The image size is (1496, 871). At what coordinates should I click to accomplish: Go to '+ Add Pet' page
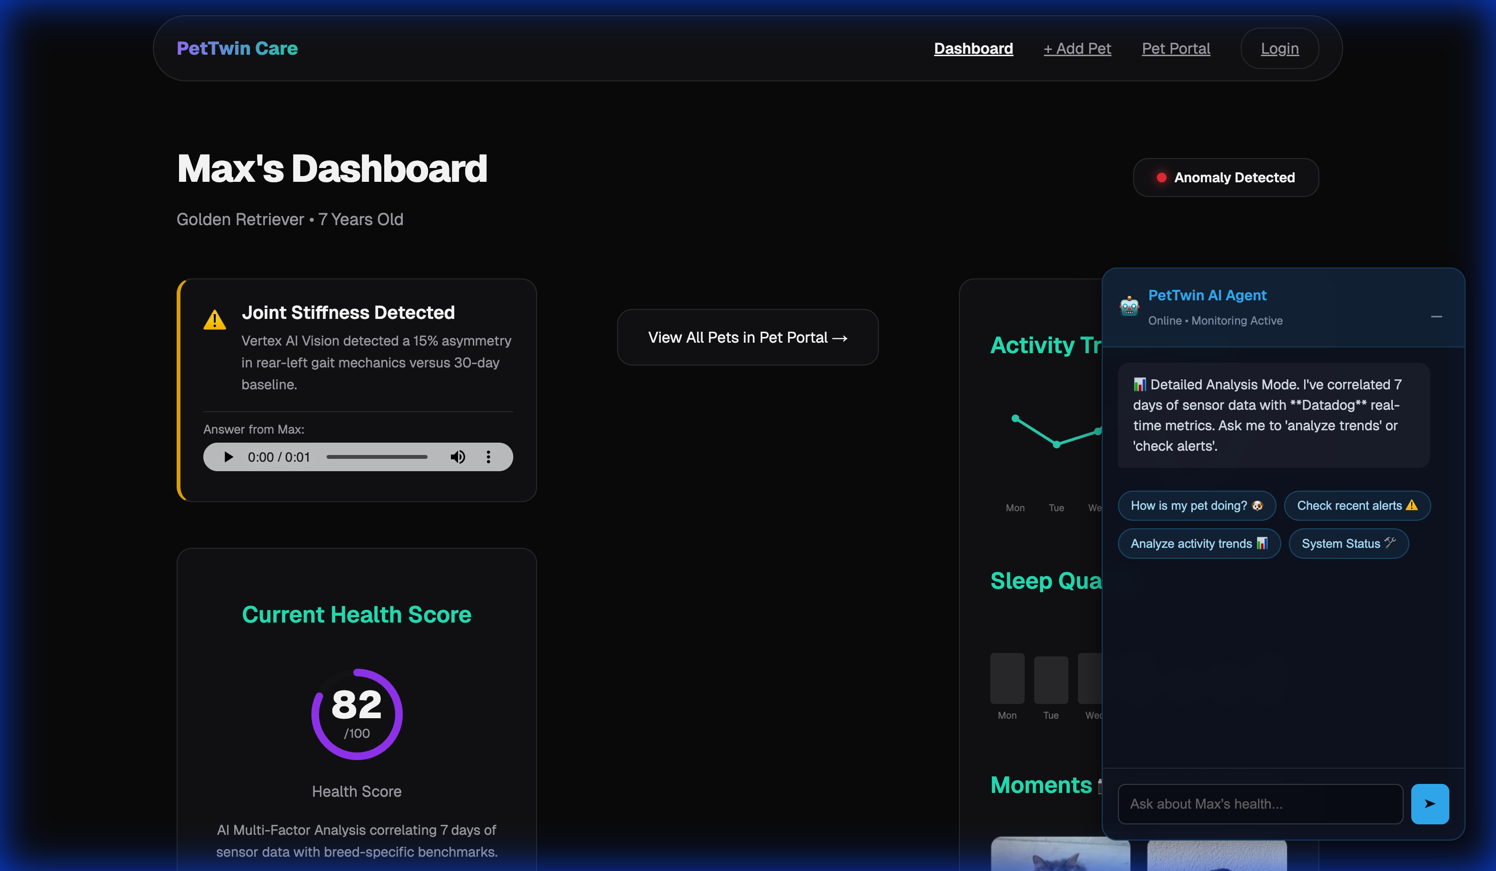point(1077,49)
